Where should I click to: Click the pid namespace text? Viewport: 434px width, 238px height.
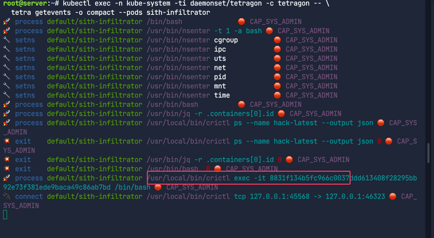(x=220, y=77)
